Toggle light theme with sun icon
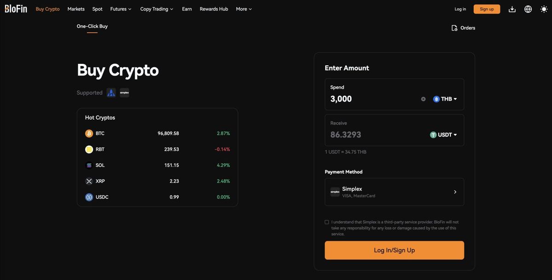The height and width of the screenshot is (280, 552). (544, 9)
